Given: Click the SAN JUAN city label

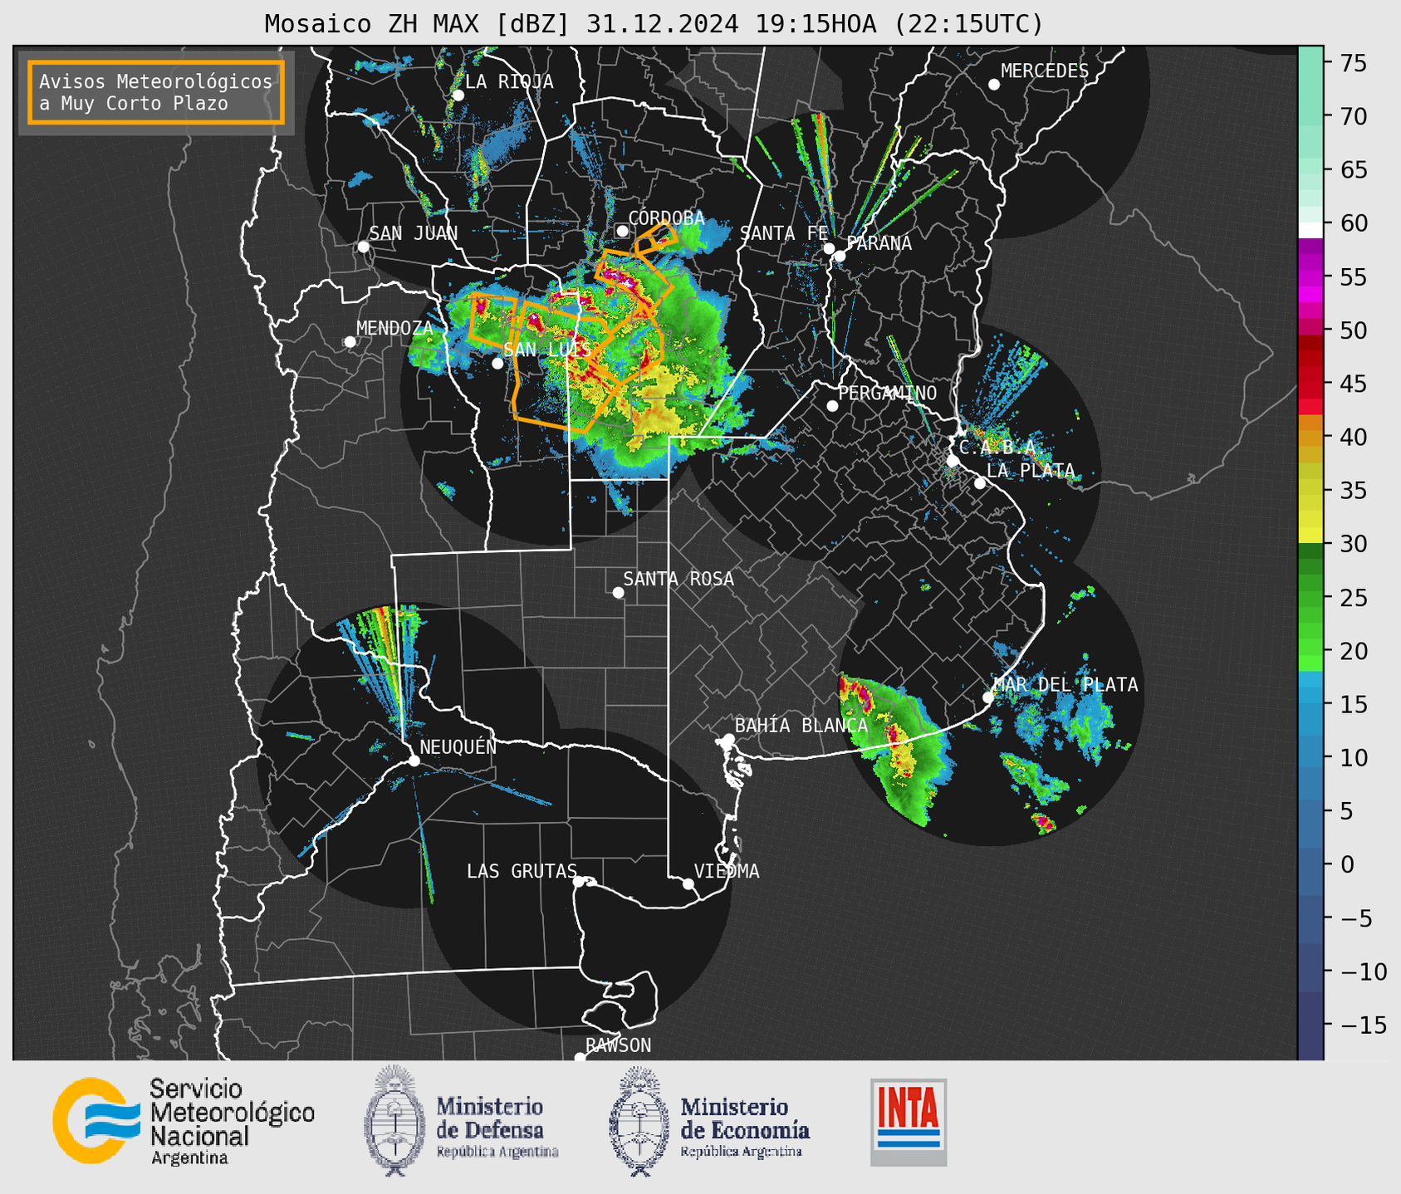Looking at the screenshot, I should pyautogui.click(x=413, y=233).
